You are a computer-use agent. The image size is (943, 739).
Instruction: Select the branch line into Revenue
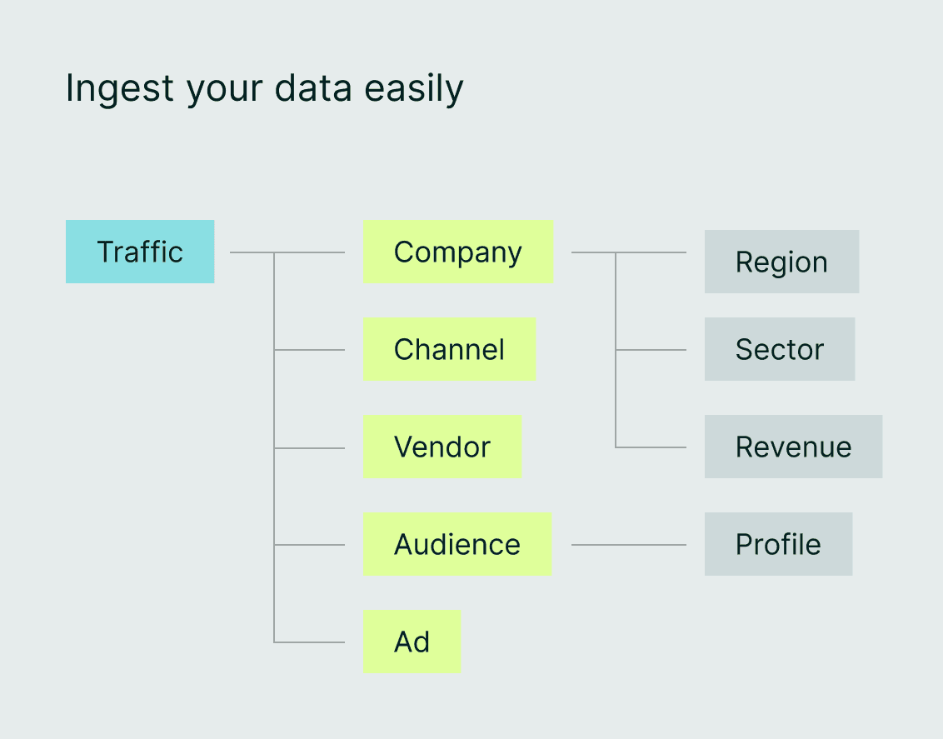click(x=651, y=447)
